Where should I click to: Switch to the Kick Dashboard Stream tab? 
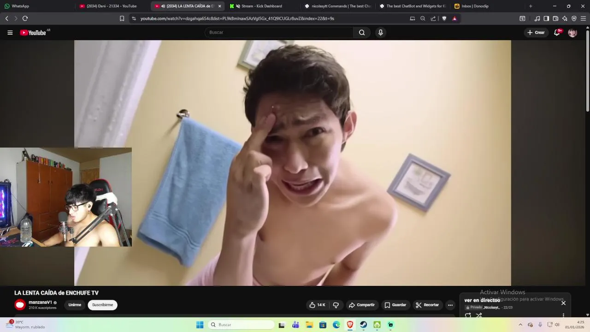[263, 6]
